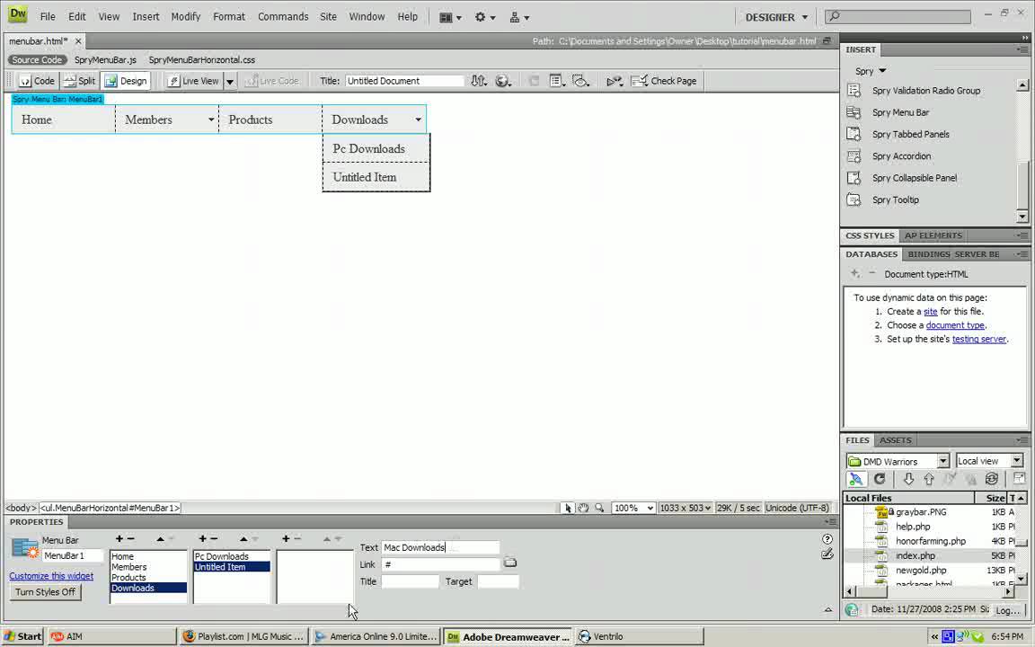Click Validate Markup icon
Viewport: 1035px width, 647px height.
[615, 81]
